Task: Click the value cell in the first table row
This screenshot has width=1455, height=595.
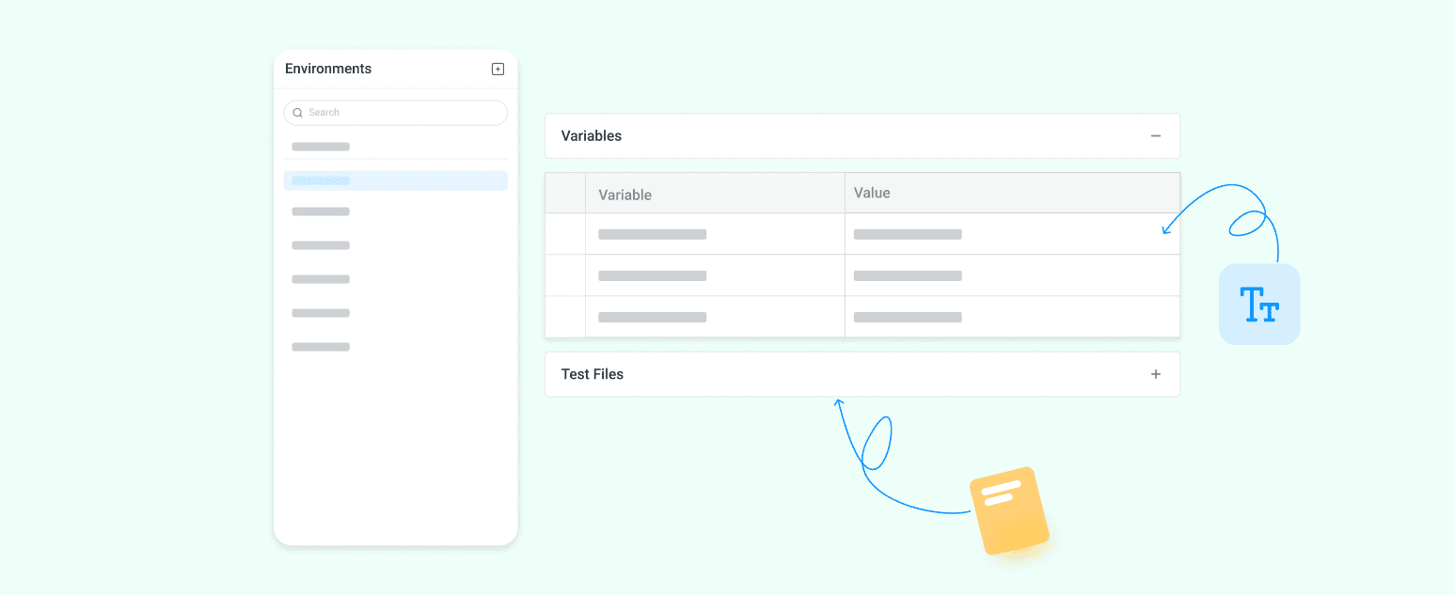Action: click(x=908, y=234)
